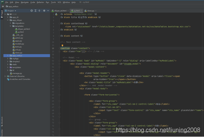Click gutter icon beside line 1
Screen dimensions: 204x137
pos(56,14)
